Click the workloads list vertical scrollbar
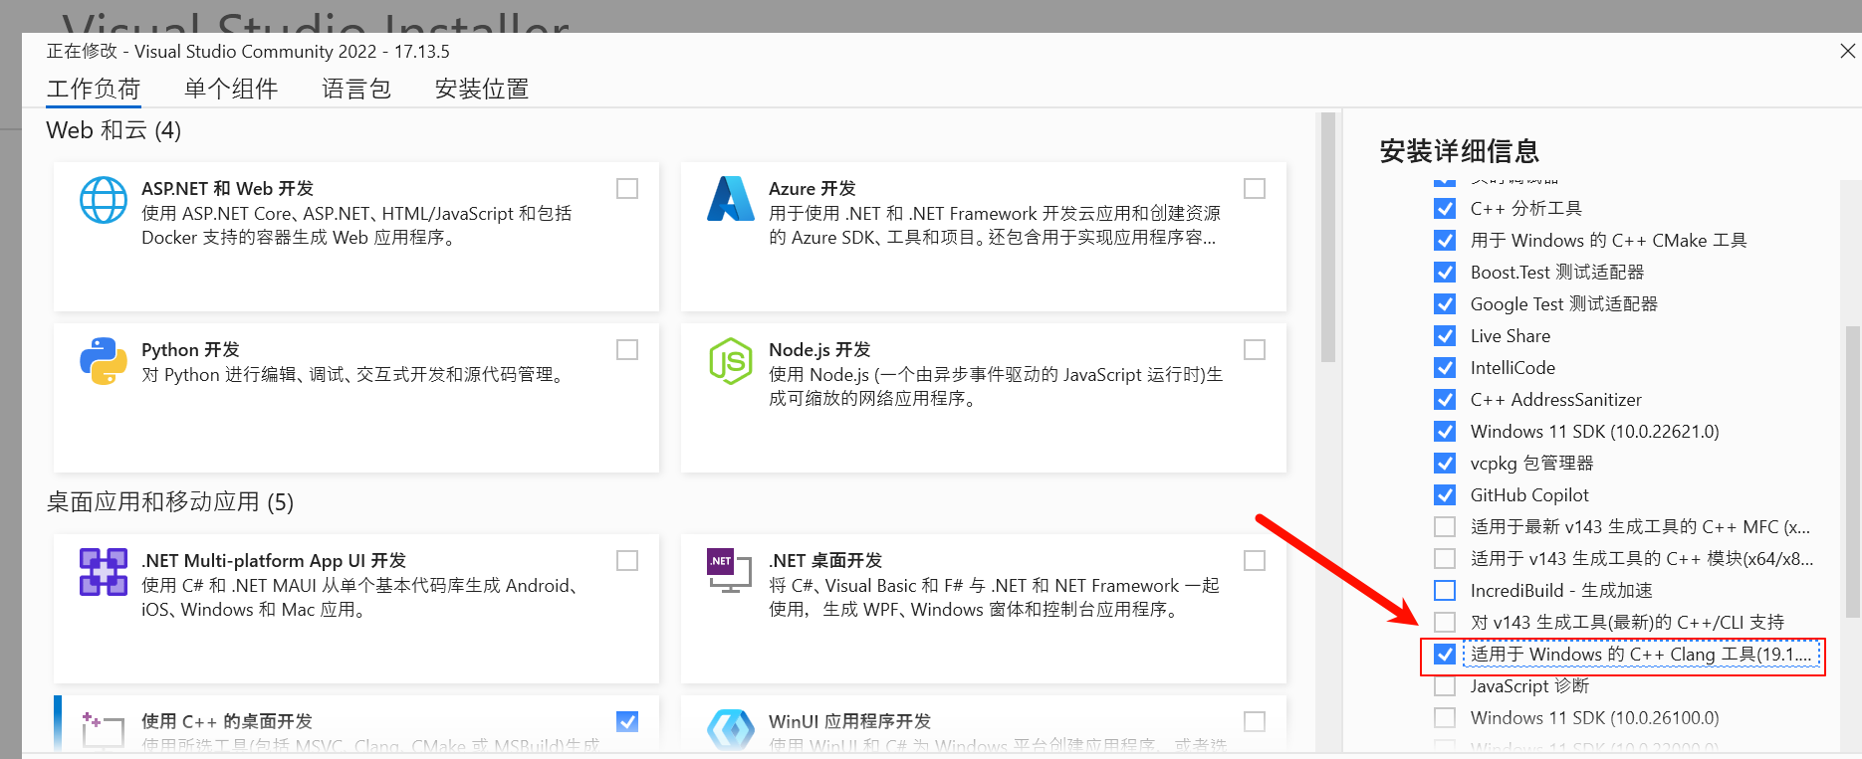 pyautogui.click(x=1327, y=238)
